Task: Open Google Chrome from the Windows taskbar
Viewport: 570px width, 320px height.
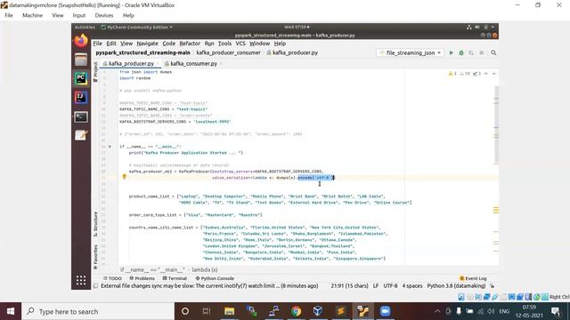Action: (x=296, y=311)
